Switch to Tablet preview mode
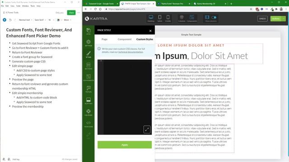Viewport: 289px width, 162px height. (x=160, y=18)
